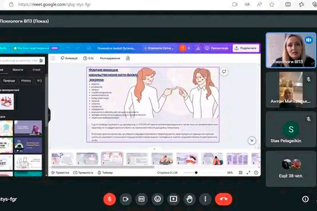Toggle the camera in Meet controls

click(x=125, y=199)
